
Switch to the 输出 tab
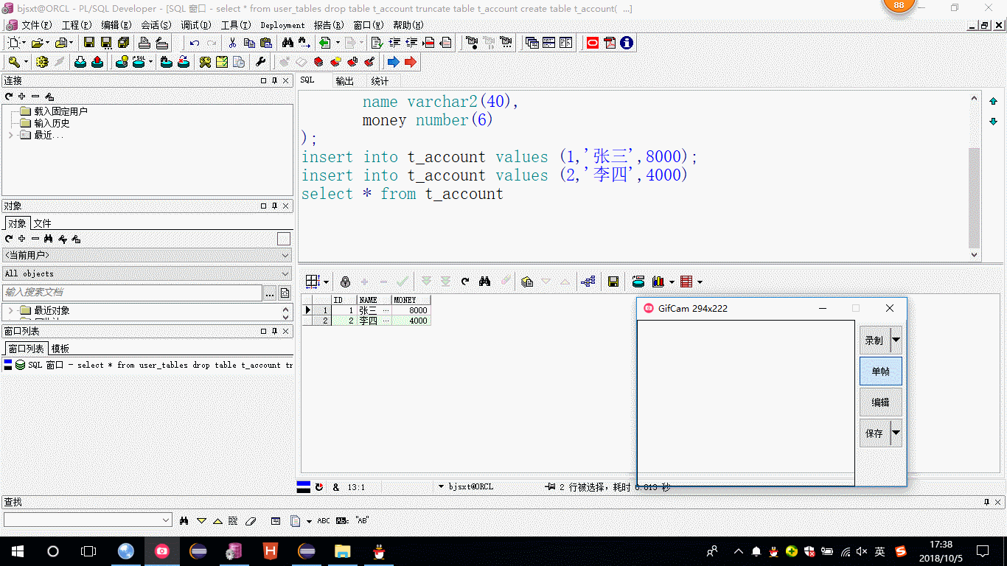[344, 81]
